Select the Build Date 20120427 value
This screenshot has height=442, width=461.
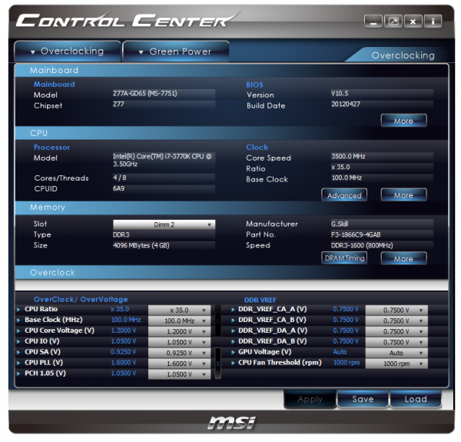382,104
